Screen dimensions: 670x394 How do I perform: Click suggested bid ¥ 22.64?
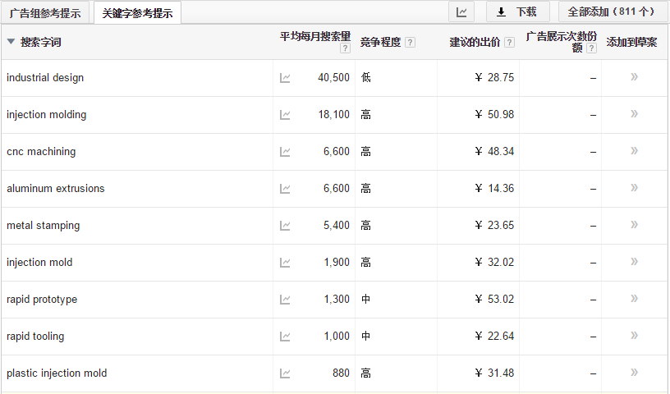click(494, 336)
